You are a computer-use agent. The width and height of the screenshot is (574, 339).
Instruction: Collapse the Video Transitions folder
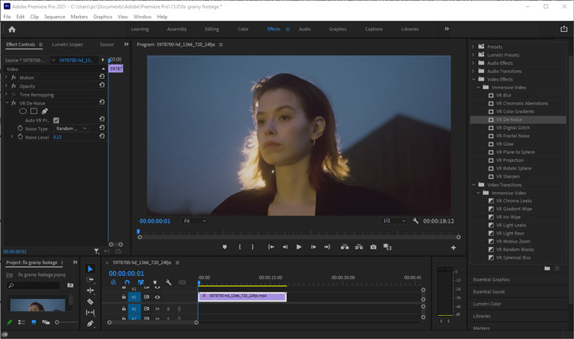(474, 185)
